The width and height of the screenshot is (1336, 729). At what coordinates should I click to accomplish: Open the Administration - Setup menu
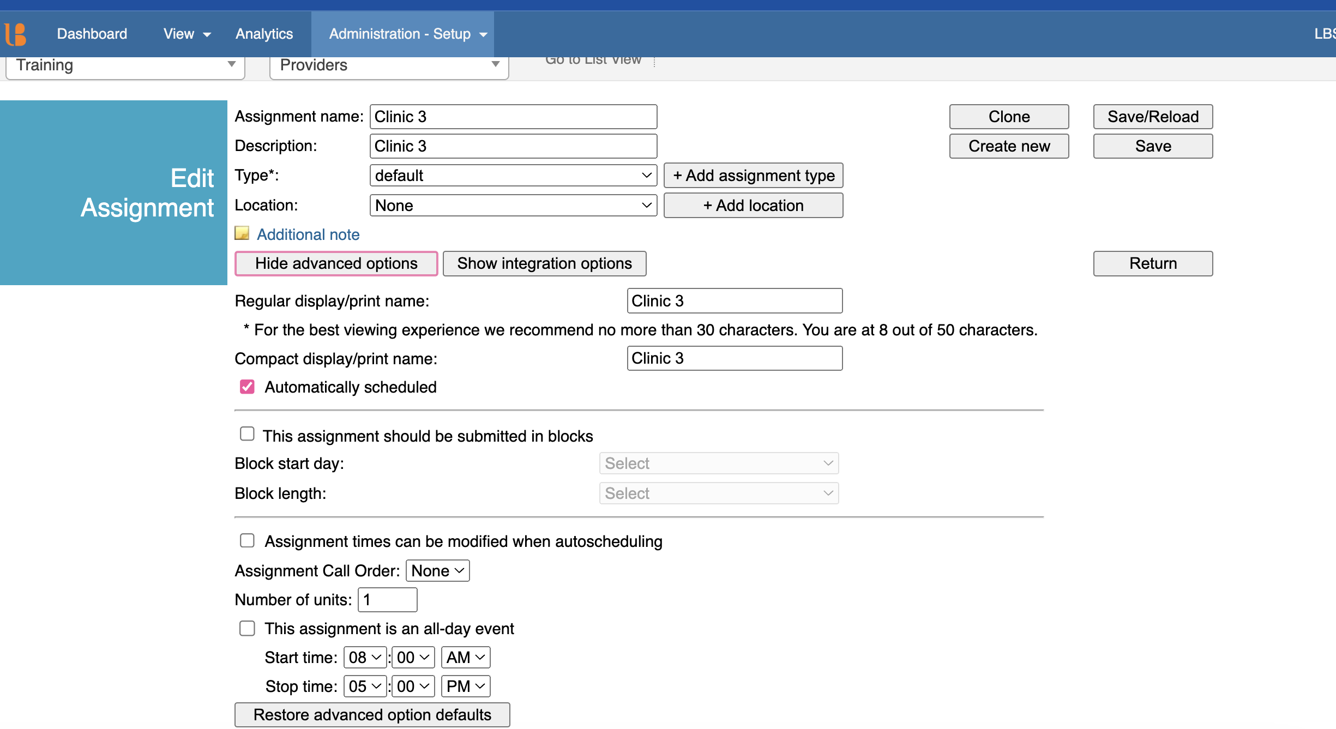(x=402, y=34)
